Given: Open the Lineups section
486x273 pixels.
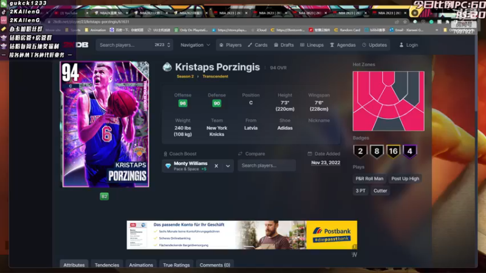Looking at the screenshot, I should pos(312,45).
